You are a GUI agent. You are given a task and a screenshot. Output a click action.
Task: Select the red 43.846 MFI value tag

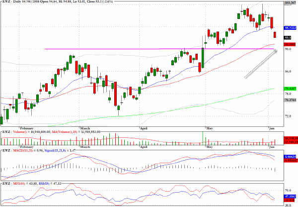tap(290, 200)
